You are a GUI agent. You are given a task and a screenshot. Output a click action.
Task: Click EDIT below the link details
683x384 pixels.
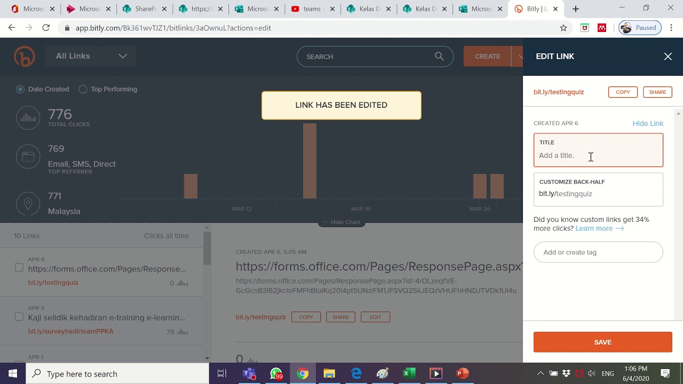pos(375,317)
